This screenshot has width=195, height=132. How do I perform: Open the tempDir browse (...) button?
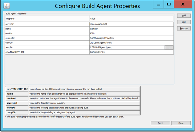click(x=169, y=48)
